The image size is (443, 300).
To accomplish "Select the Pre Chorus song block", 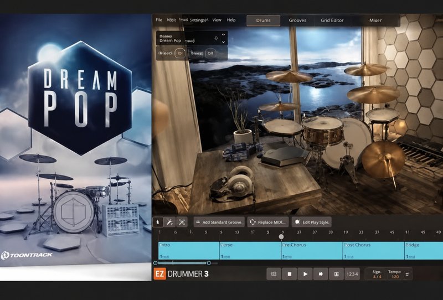I will 312,251.
